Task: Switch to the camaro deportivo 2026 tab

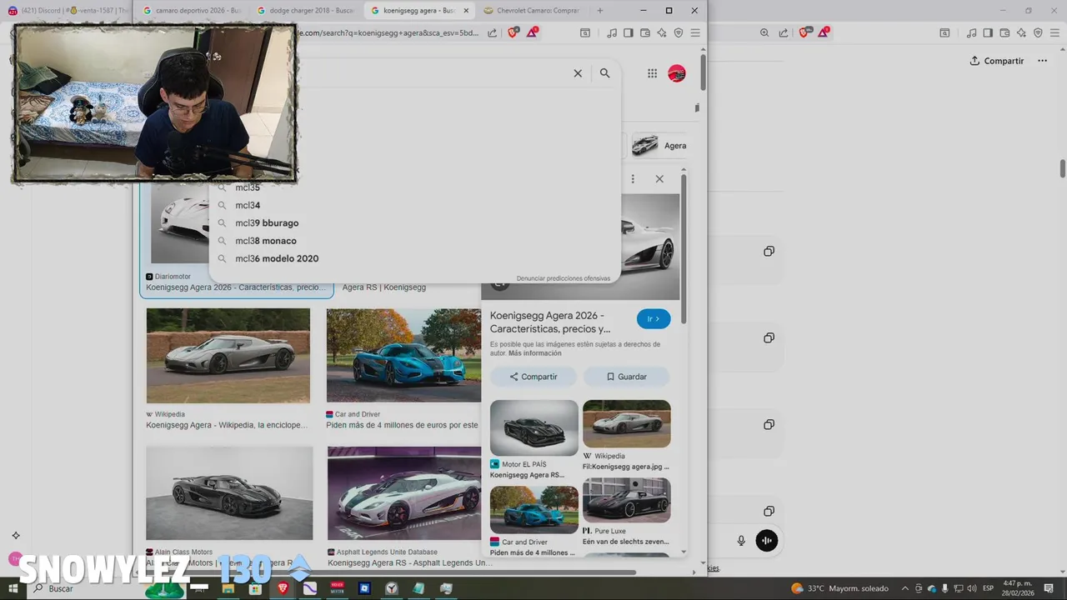Action: tap(192, 11)
